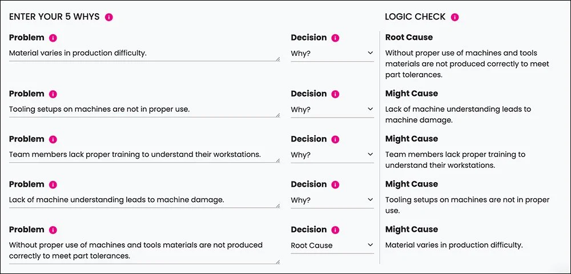Open Decision dropdown for "Tooling setups" problem

(x=332, y=109)
